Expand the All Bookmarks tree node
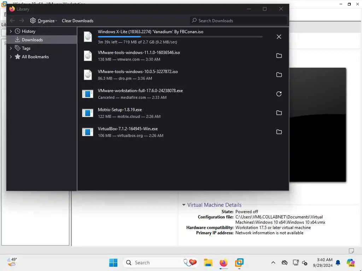Screen dimensions: 362x271 (11, 57)
